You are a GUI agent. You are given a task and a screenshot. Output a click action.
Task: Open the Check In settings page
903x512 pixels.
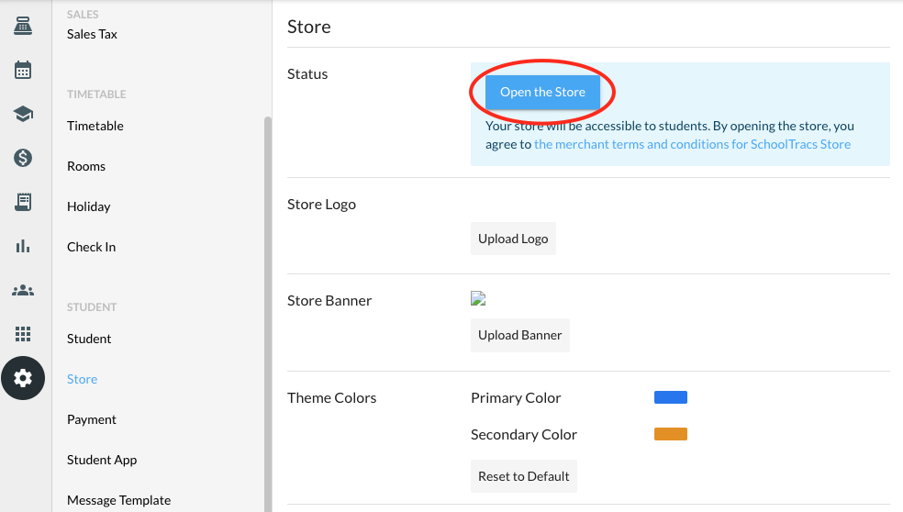[91, 247]
